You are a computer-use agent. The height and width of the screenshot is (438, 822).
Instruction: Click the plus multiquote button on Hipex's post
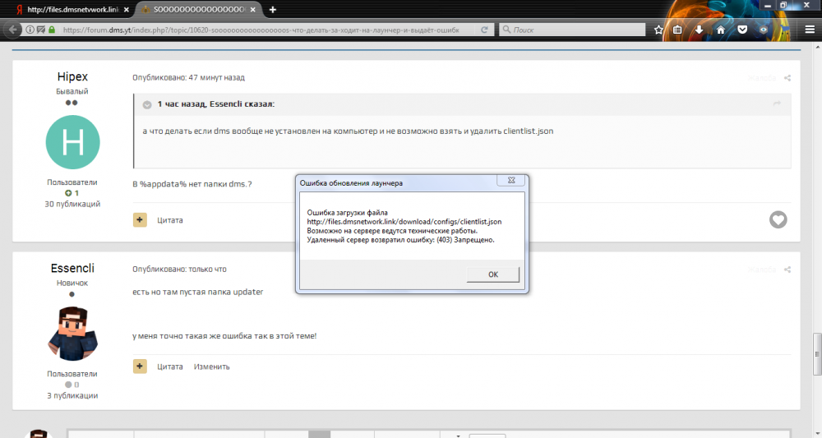pyautogui.click(x=140, y=219)
